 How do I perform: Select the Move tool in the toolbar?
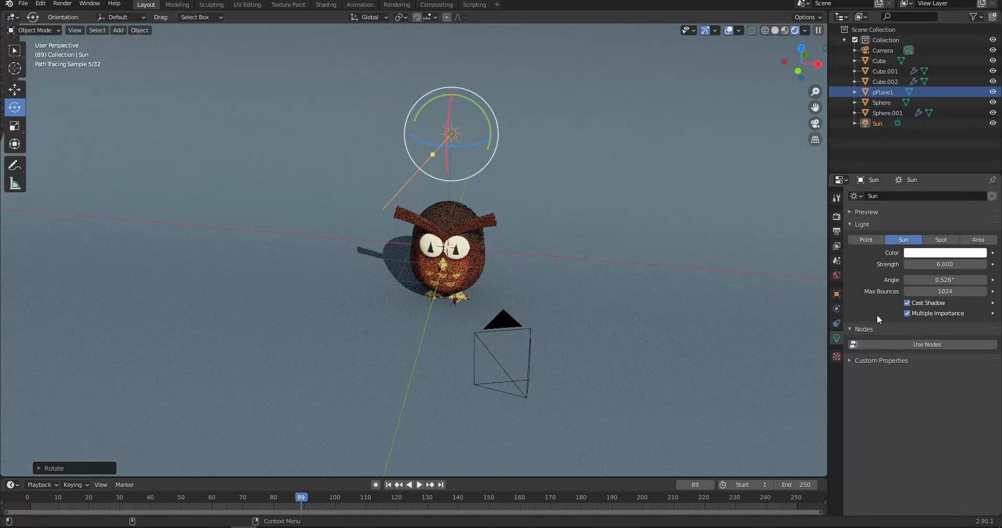pos(15,89)
